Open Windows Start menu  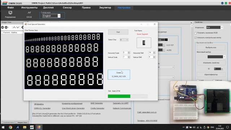[x=3, y=127]
